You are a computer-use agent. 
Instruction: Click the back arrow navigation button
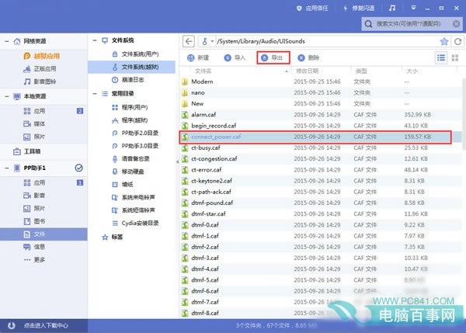click(189, 41)
